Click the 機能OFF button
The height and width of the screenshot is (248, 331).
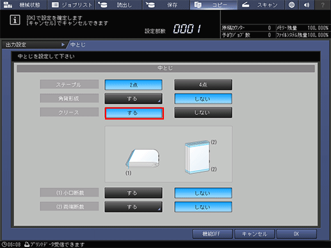click(x=213, y=234)
